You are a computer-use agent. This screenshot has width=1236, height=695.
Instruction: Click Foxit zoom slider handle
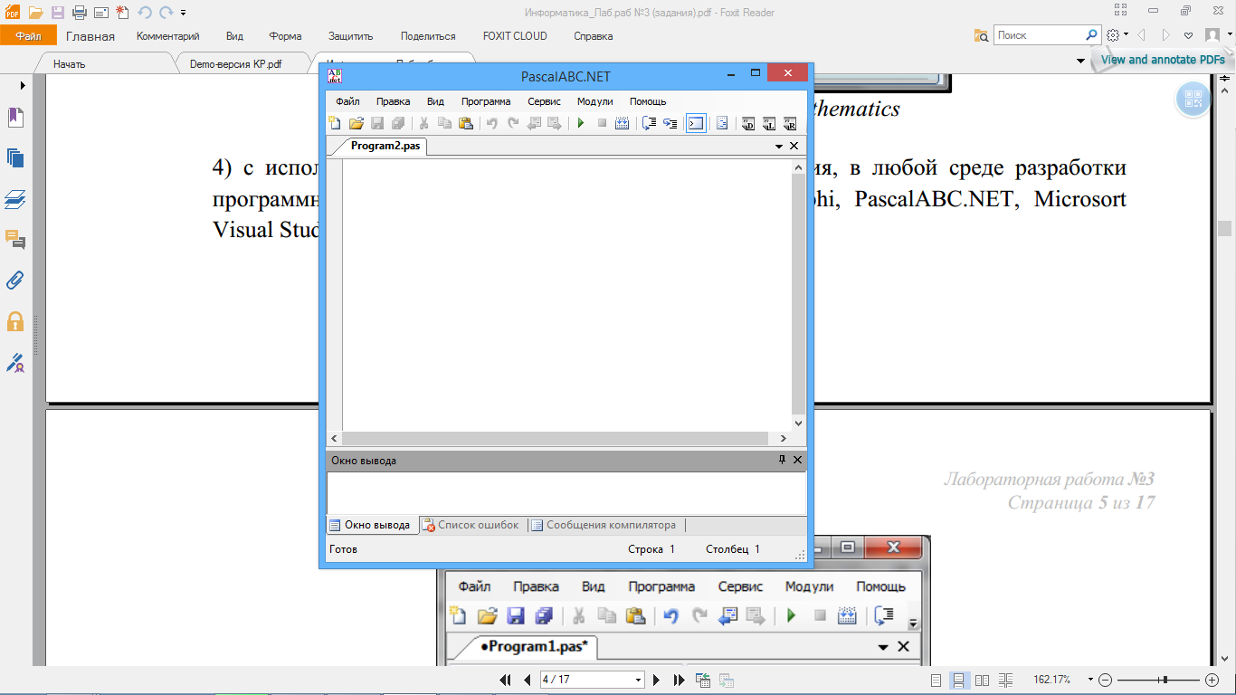(x=1165, y=680)
